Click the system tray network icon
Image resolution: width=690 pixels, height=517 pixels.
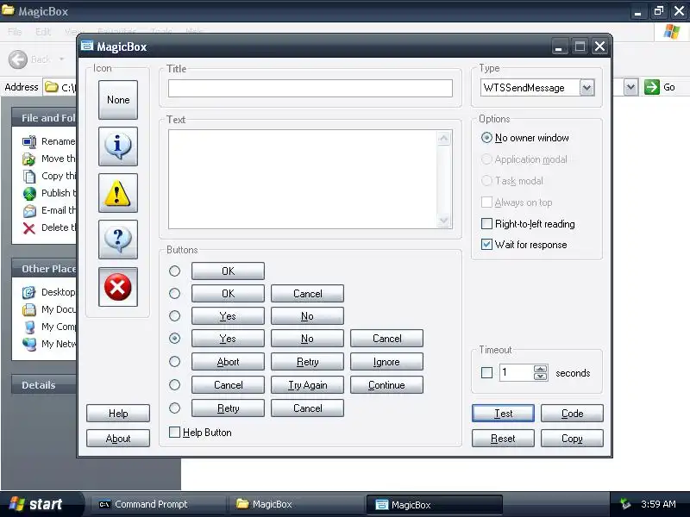point(624,504)
